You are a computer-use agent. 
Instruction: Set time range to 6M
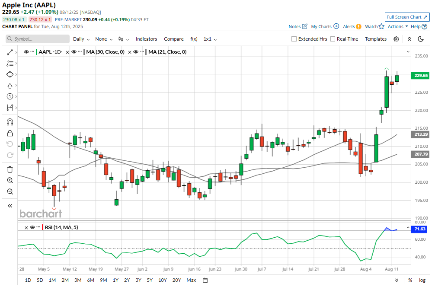(90, 281)
